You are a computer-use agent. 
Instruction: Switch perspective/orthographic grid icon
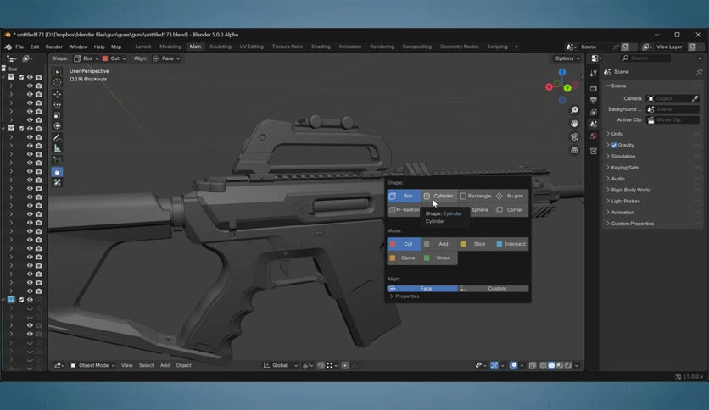pos(574,151)
